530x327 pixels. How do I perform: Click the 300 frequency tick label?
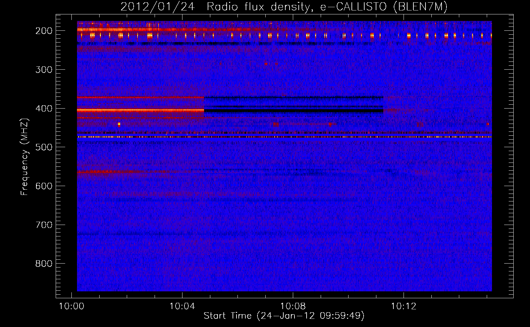pos(44,70)
